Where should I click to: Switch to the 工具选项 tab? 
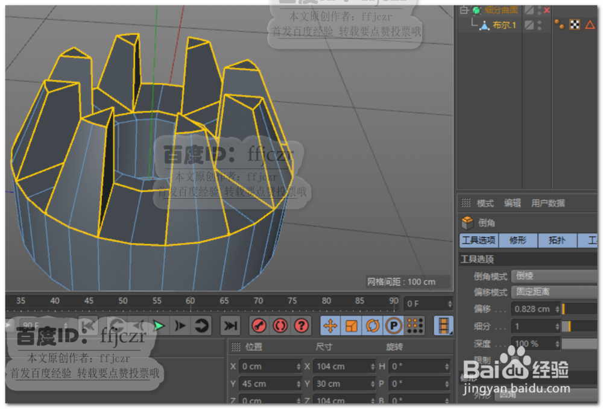pyautogui.click(x=479, y=240)
